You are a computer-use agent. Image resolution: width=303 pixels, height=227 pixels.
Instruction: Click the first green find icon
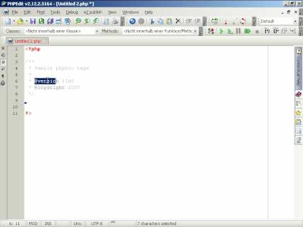(x=78, y=21)
